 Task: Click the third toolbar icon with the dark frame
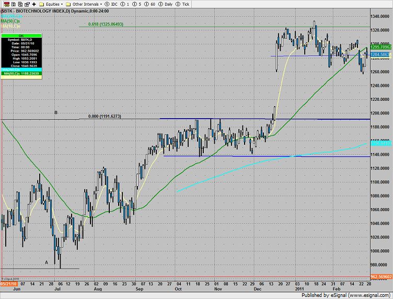pyautogui.click(x=20, y=4)
